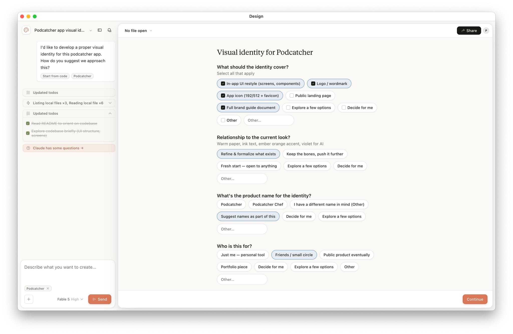Choose Decide for me for product name
This screenshot has width=513, height=334.
tap(299, 217)
